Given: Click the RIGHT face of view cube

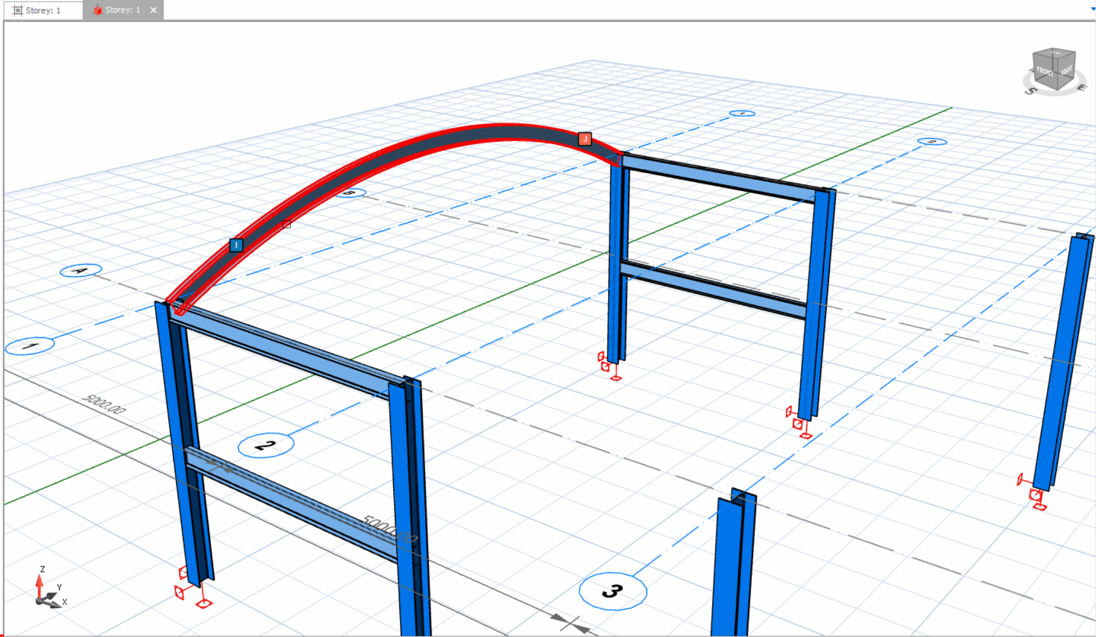Looking at the screenshot, I should (x=1067, y=70).
